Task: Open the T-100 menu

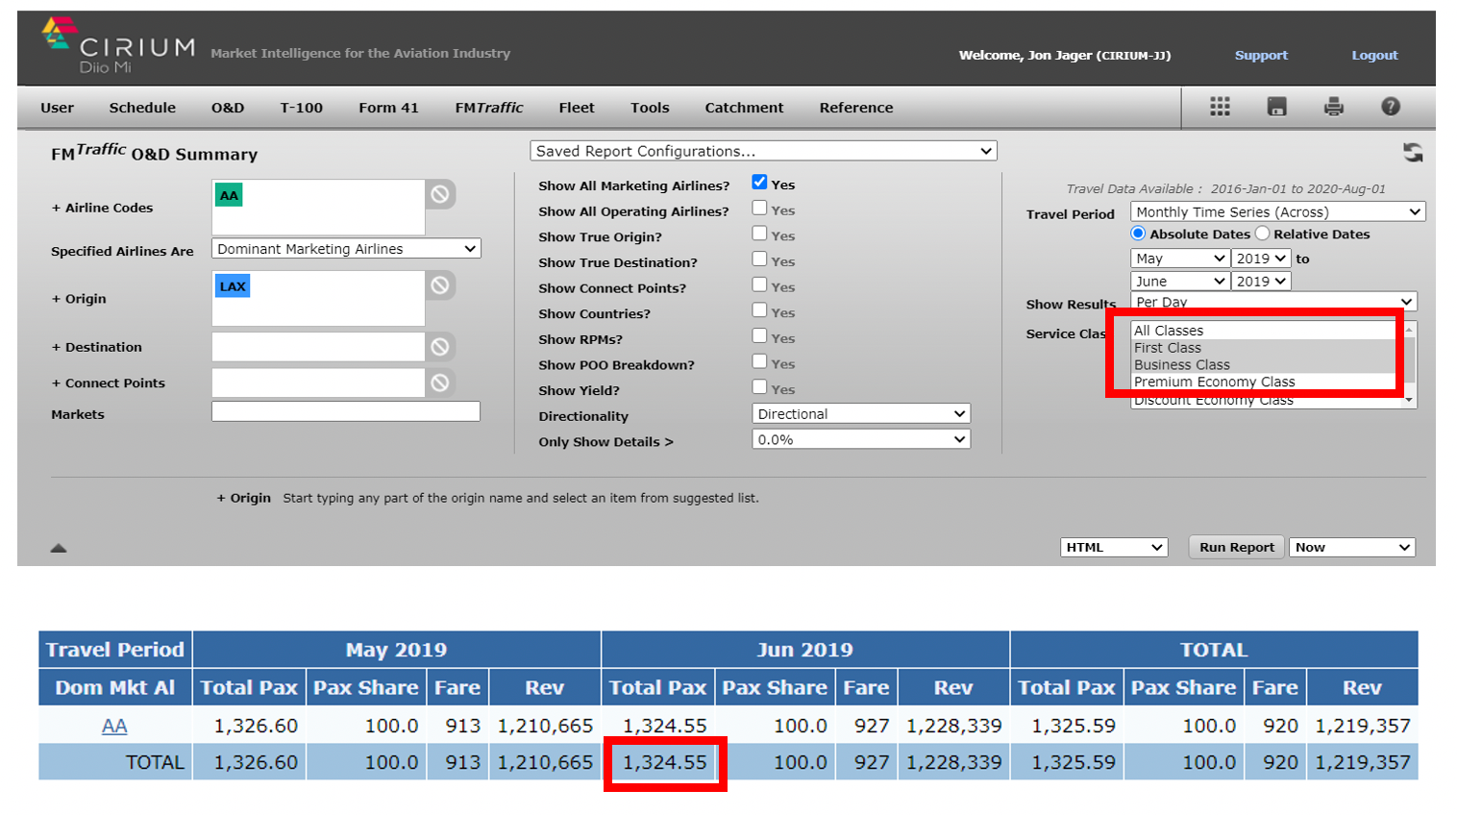Action: click(x=302, y=108)
